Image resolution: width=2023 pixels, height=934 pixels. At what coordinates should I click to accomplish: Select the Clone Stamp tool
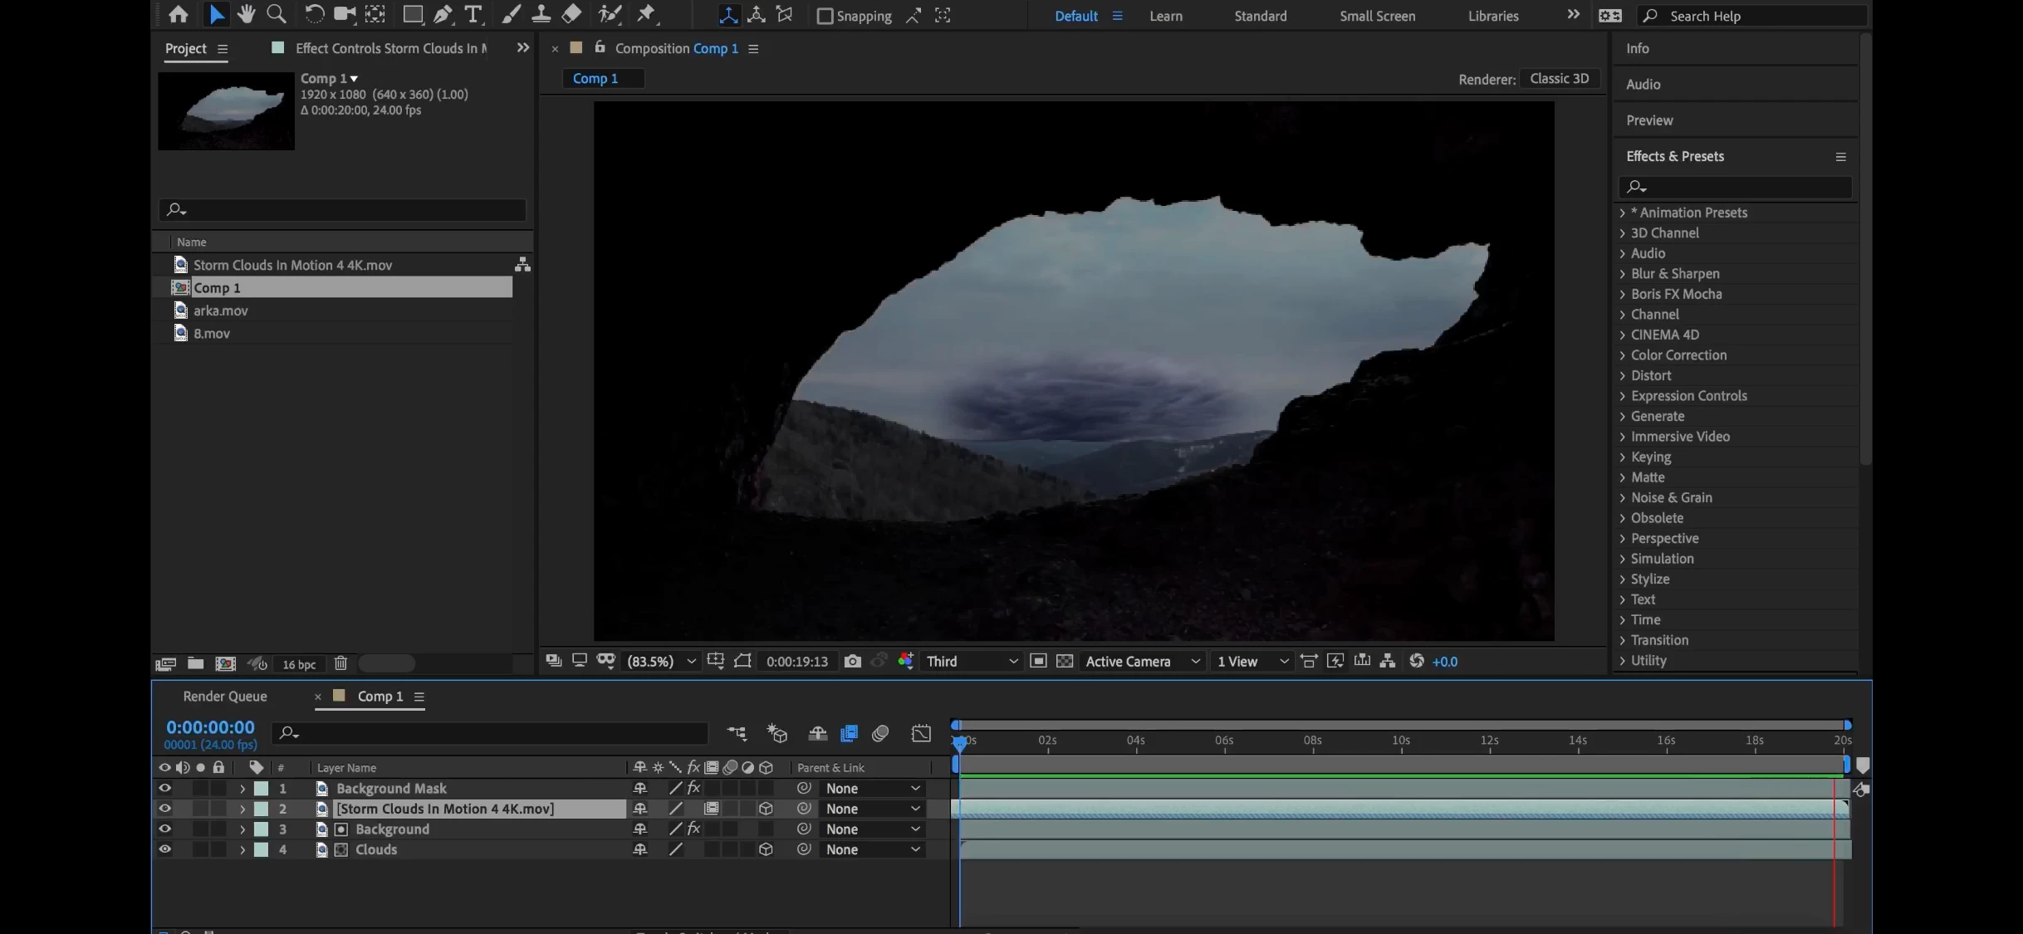pyautogui.click(x=541, y=14)
